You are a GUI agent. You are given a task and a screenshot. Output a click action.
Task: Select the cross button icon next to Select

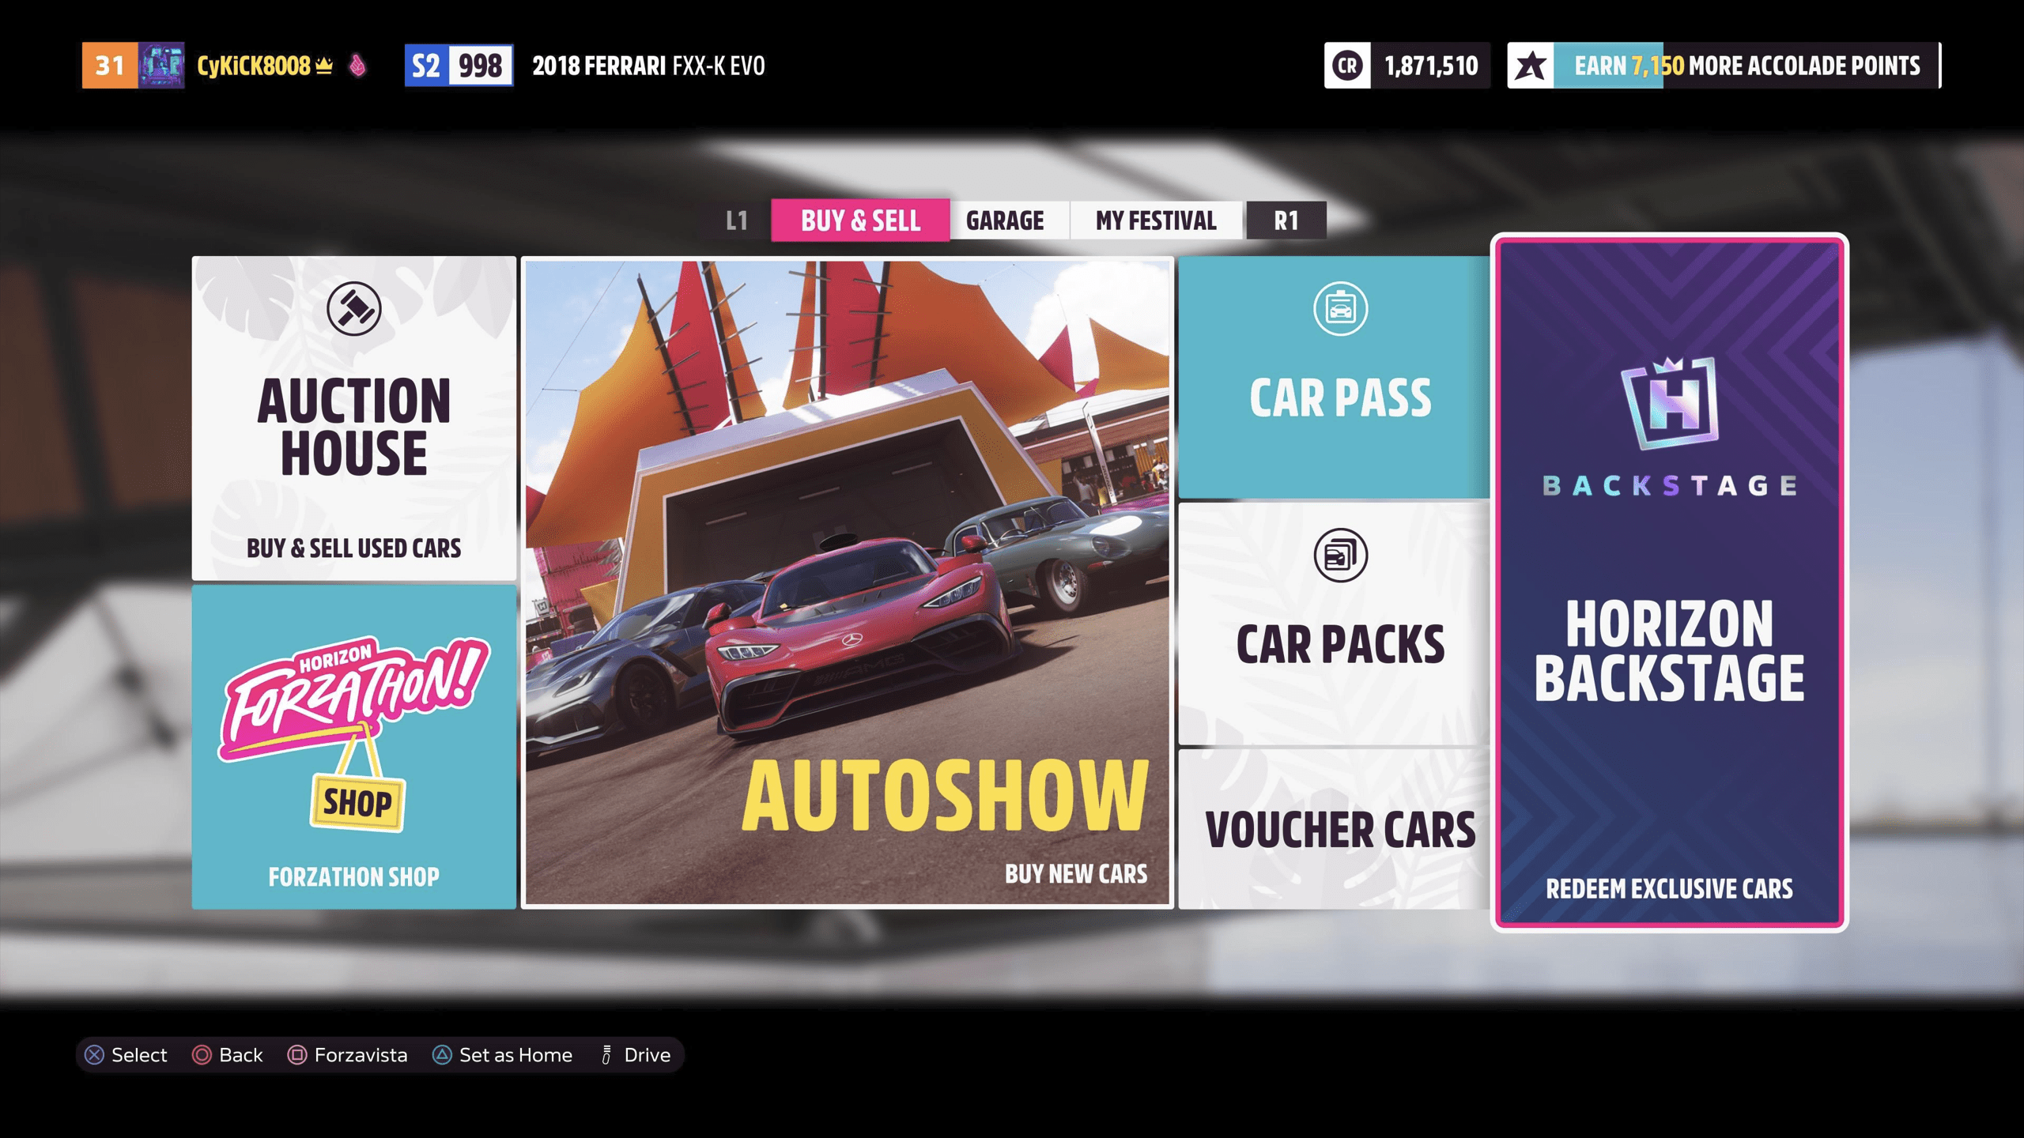click(94, 1054)
